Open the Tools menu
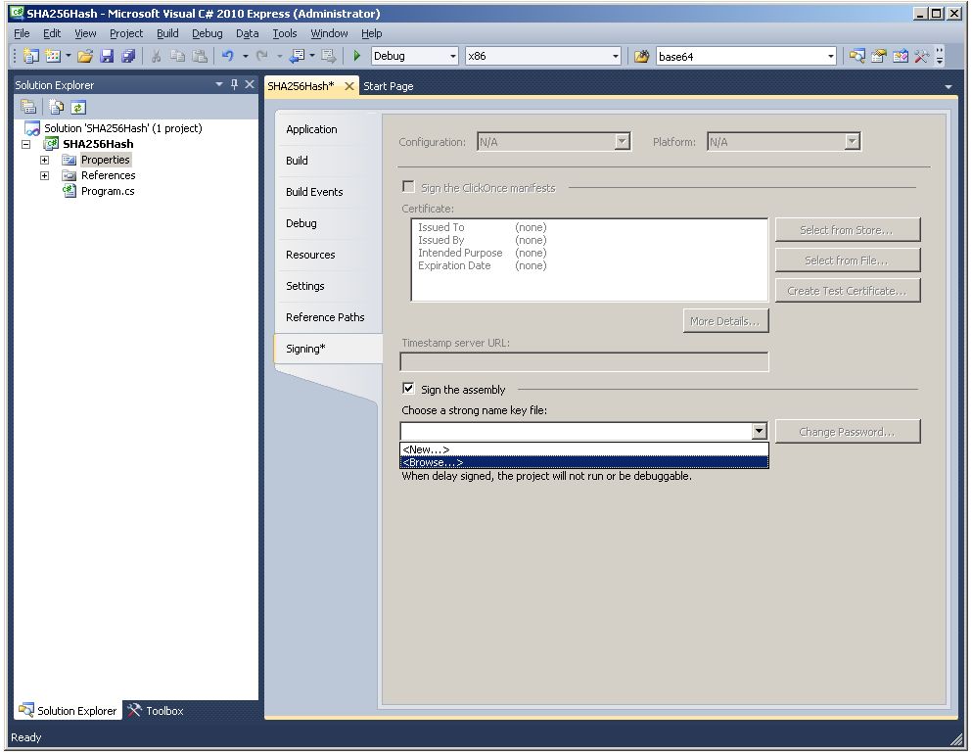Image resolution: width=972 pixels, height=755 pixels. pos(285,33)
